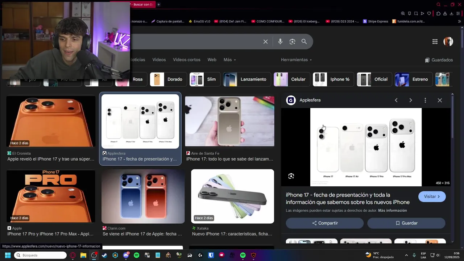This screenshot has width=464, height=261.
Task: Add page to bookmarks with heart icon
Action: point(429,13)
